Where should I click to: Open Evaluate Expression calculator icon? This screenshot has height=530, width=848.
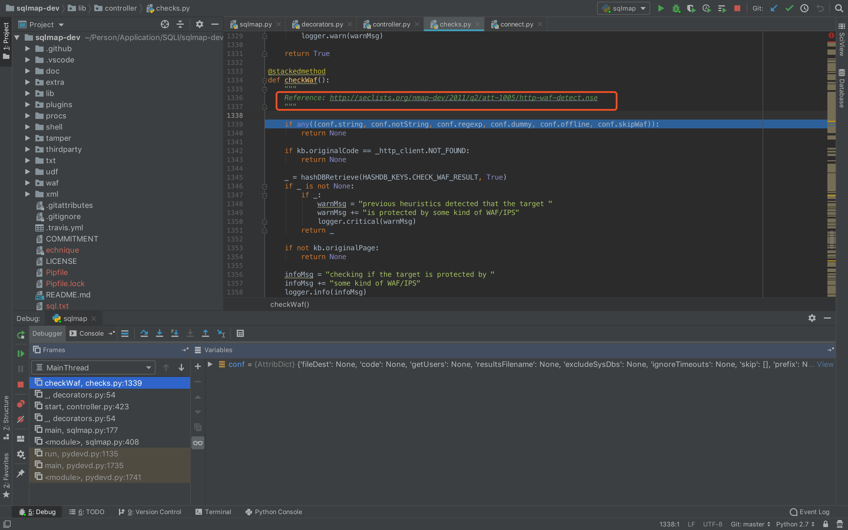(x=240, y=333)
